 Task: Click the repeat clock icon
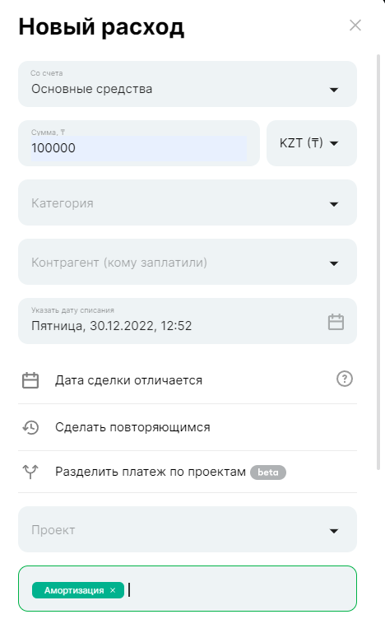(30, 427)
